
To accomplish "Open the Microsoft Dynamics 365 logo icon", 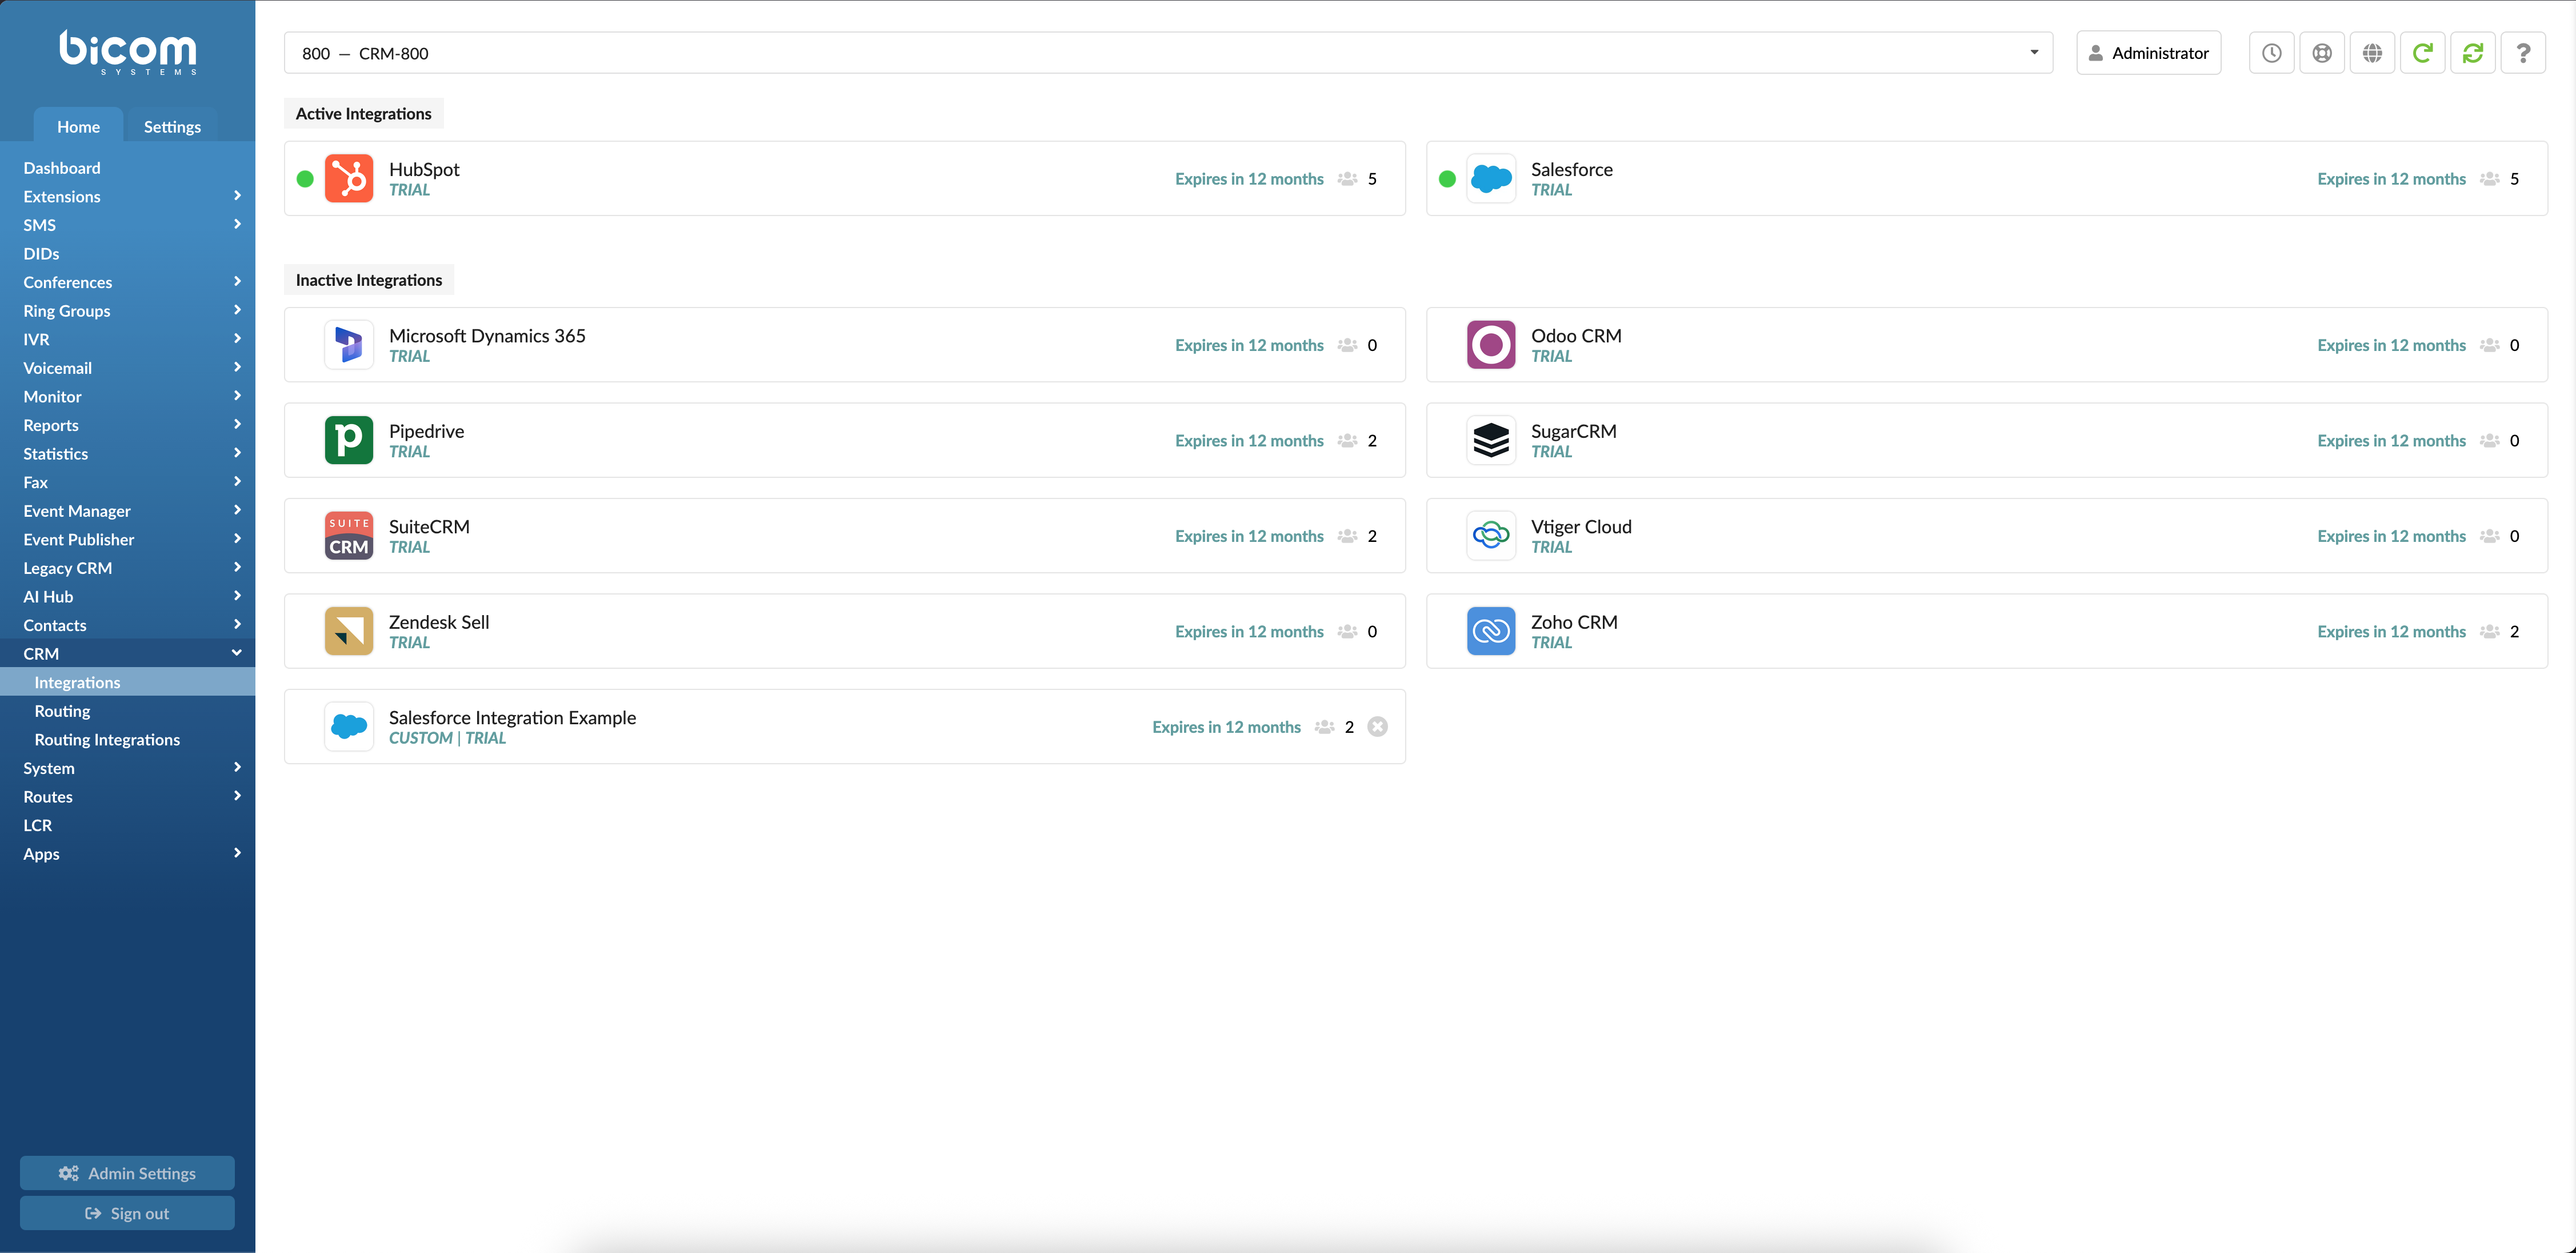I will (349, 345).
